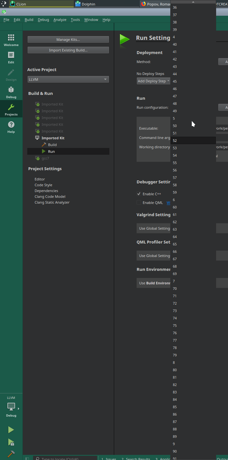
Task: Open the Welcome mode
Action: [x=11, y=40]
